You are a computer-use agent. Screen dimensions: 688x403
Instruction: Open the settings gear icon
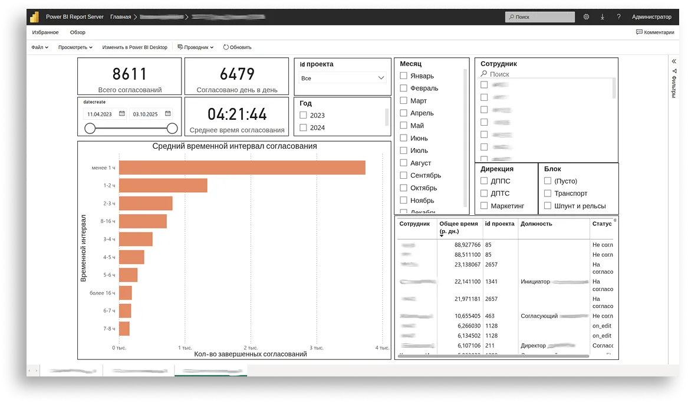586,17
